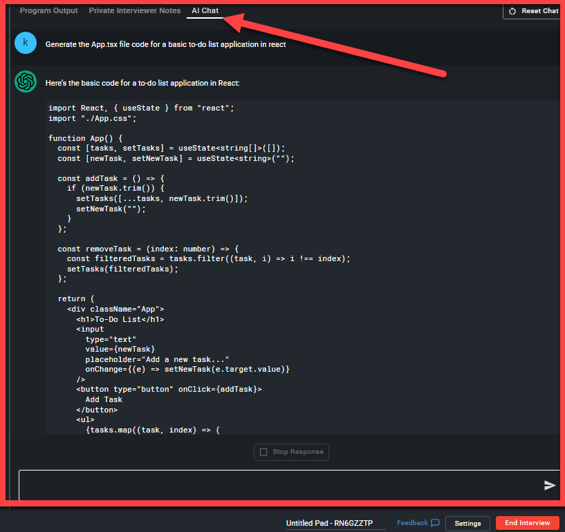This screenshot has height=532, width=565.
Task: Click the user prompt about App.tsx
Action: coord(166,44)
